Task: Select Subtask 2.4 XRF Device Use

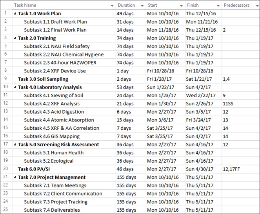Action: click(x=55, y=71)
